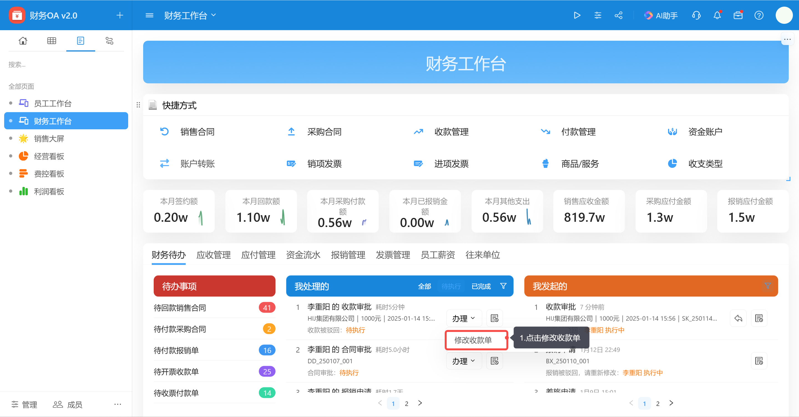
Task: Click the 本月签约额 stat card
Action: 179,211
